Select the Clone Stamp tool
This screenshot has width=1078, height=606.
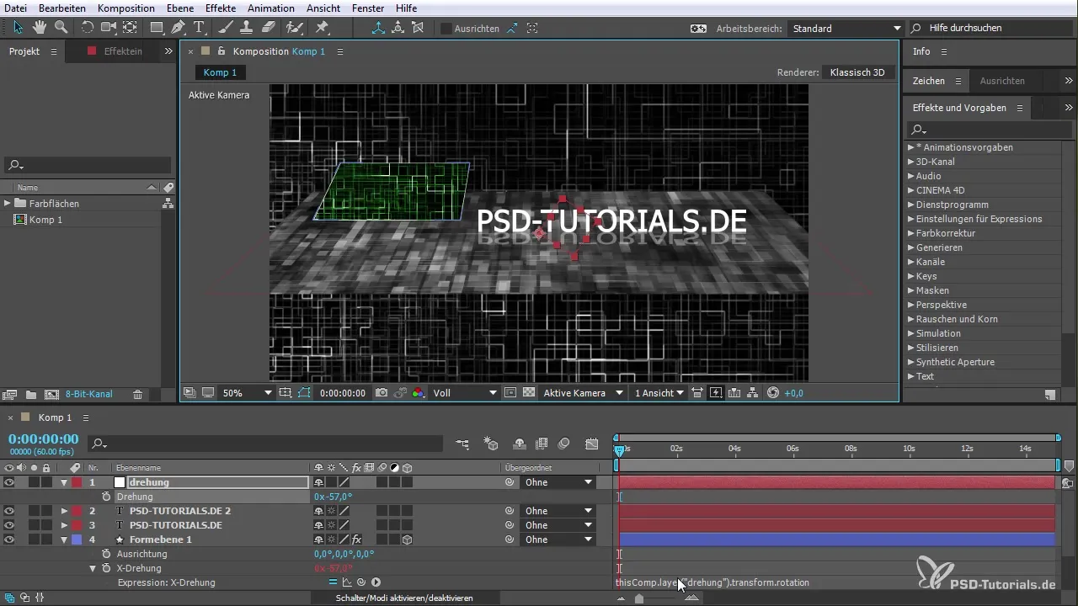[x=248, y=27]
